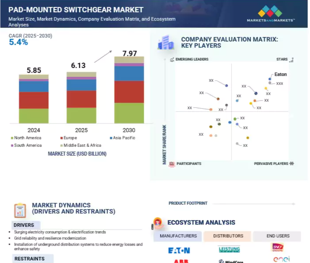Click the Stars quadrant bar-chart icon

[x=291, y=60]
